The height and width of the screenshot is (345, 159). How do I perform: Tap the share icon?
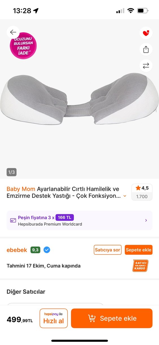click(x=146, y=50)
